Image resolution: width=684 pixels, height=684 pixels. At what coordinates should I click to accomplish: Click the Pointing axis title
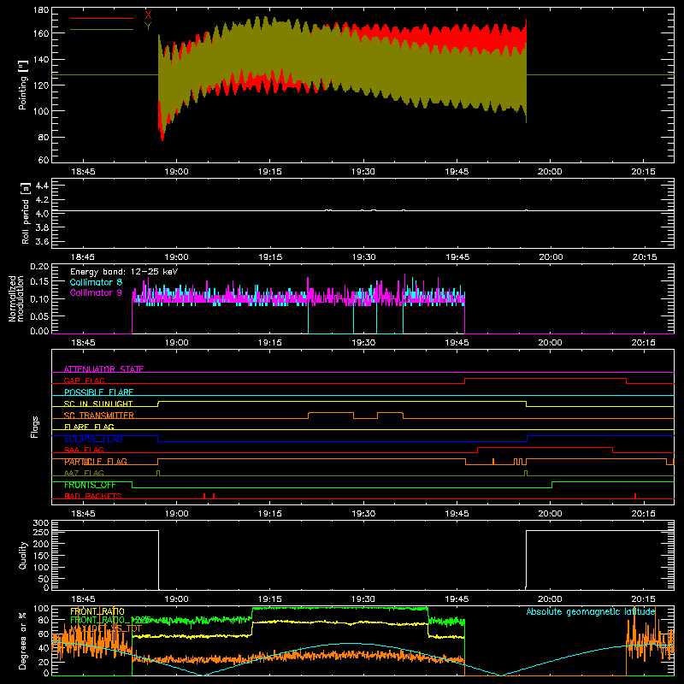(23, 85)
